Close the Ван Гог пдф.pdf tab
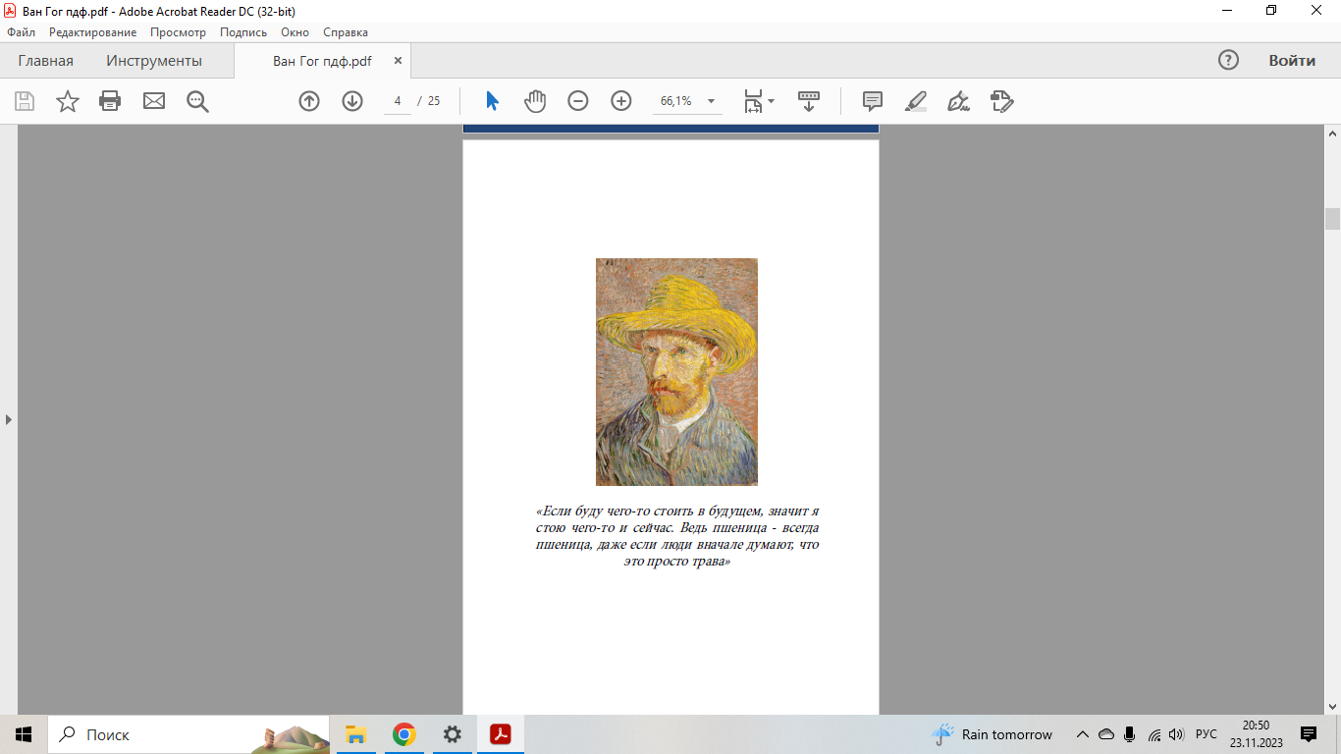The image size is (1341, 754). coord(398,61)
